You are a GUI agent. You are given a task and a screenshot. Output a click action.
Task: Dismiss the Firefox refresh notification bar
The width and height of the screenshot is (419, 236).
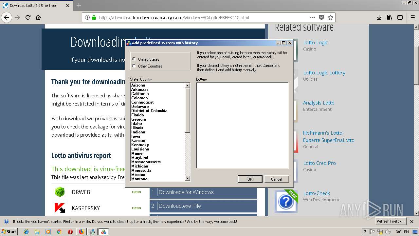[412, 222]
